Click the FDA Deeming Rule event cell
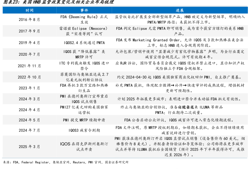This screenshot has width=251, height=169. 84,19
